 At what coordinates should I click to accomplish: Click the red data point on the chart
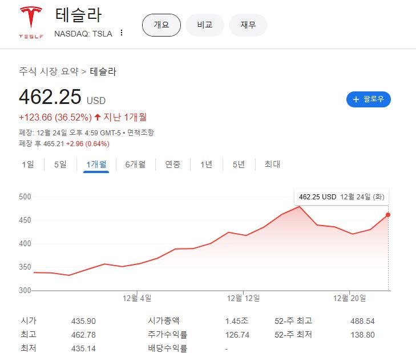coord(388,215)
